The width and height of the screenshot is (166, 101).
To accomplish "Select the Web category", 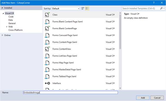I will click(10, 27).
